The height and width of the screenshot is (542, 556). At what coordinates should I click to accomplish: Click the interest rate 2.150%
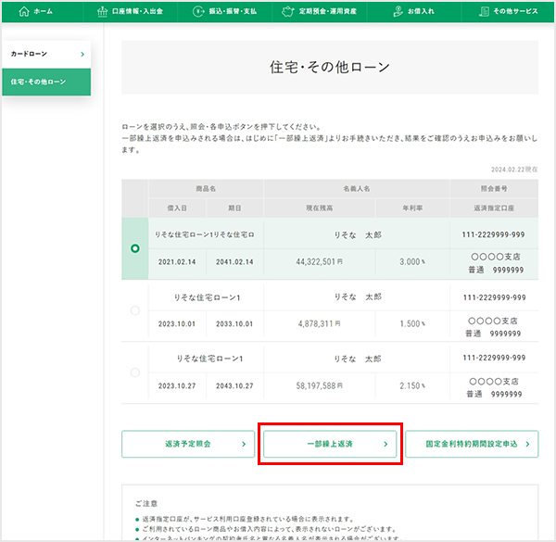click(x=412, y=385)
